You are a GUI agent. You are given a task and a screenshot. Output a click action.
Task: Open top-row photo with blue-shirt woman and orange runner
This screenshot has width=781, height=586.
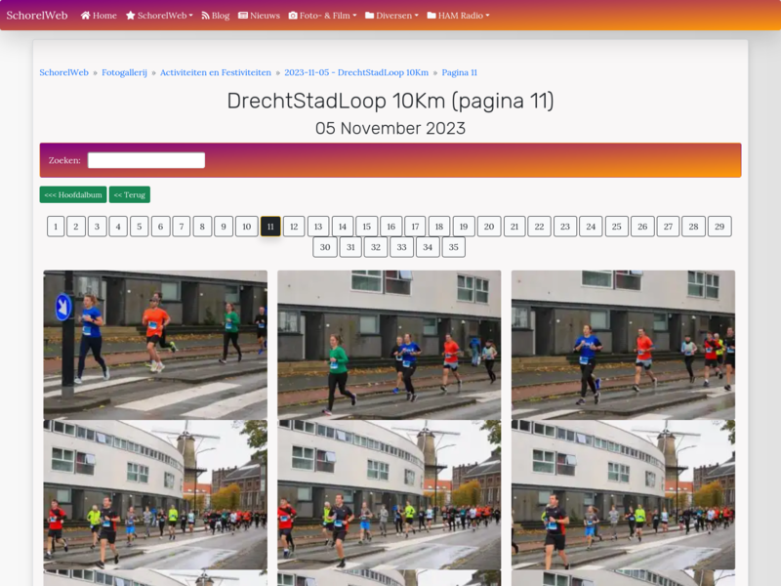tap(623, 345)
